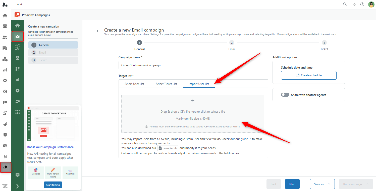The image size is (376, 191).
Task: Select step 3 Ticket circle in the stepper
Action: 324,42
